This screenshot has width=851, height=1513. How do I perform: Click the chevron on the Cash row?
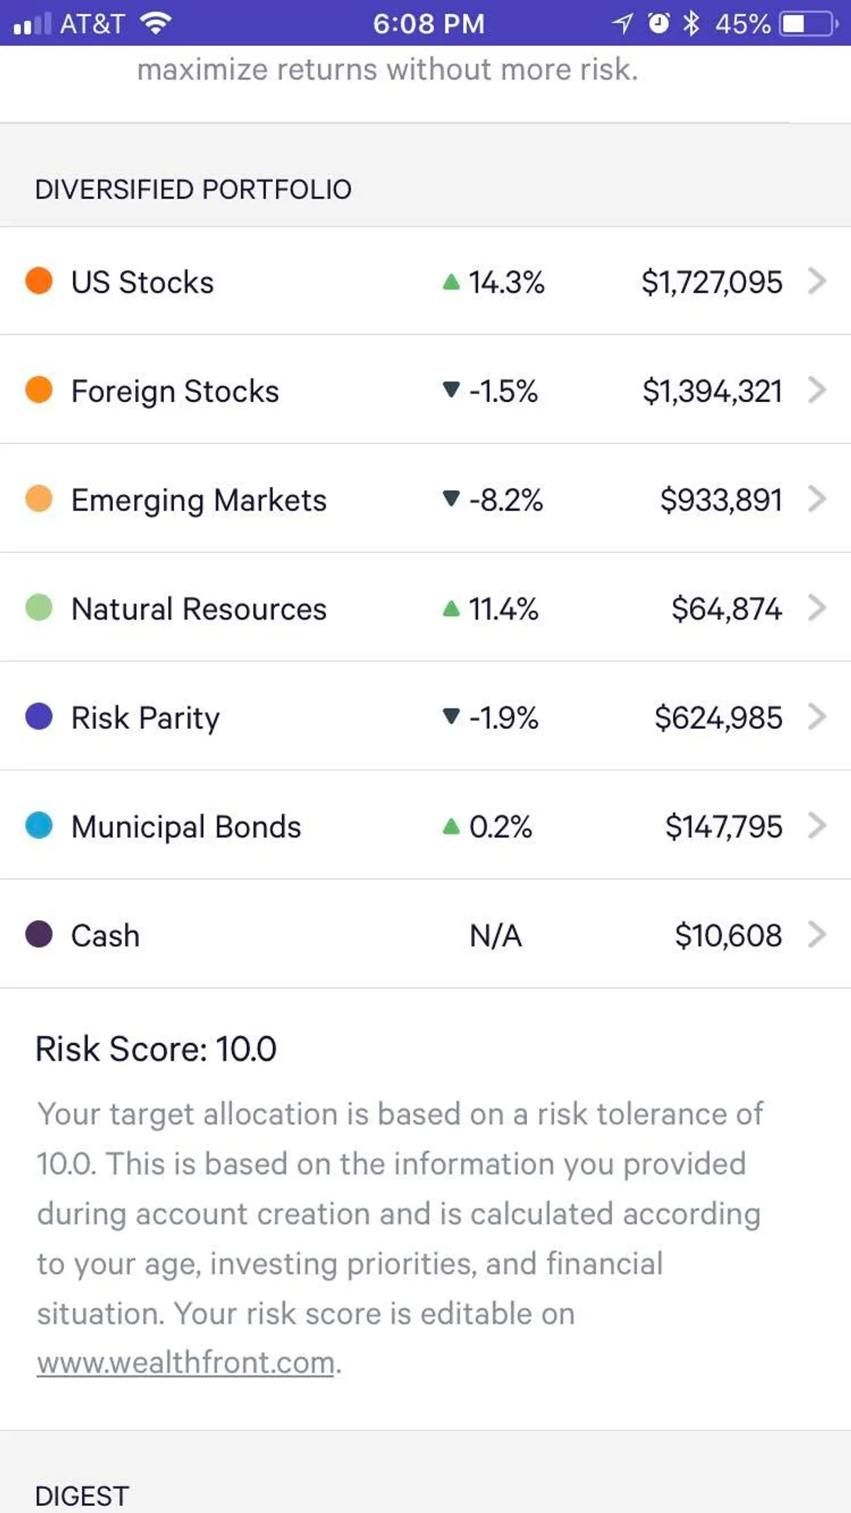[x=817, y=934]
